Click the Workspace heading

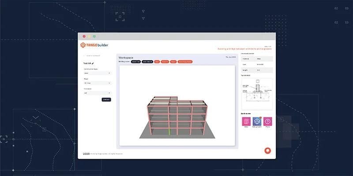coord(126,58)
